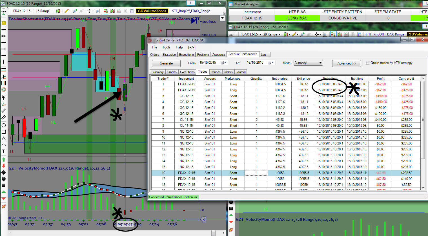The height and width of the screenshot is (236, 428).
Task: Open the Periods sub-tab
Action: pyautogui.click(x=216, y=72)
